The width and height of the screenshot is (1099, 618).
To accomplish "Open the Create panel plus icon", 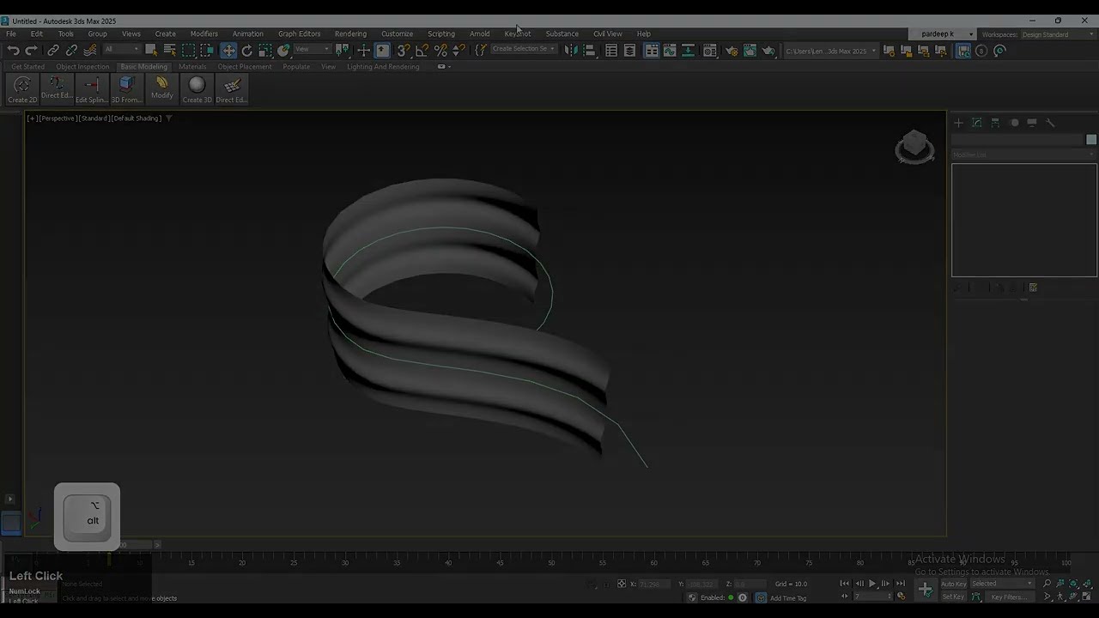I will 959,123.
